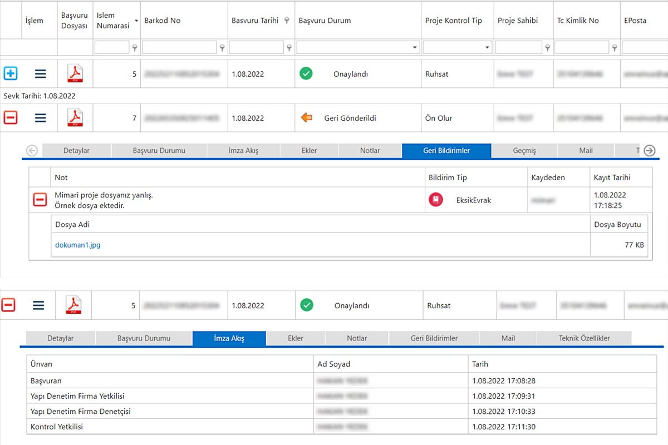668x445 pixels.
Task: Open the Teknik Özellikler tab
Action: point(584,338)
